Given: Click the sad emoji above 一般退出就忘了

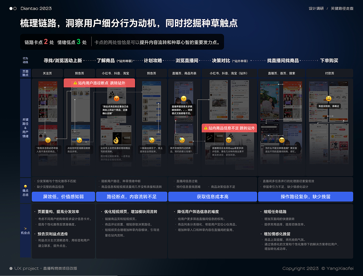Looking at the screenshot, I should [152, 140].
